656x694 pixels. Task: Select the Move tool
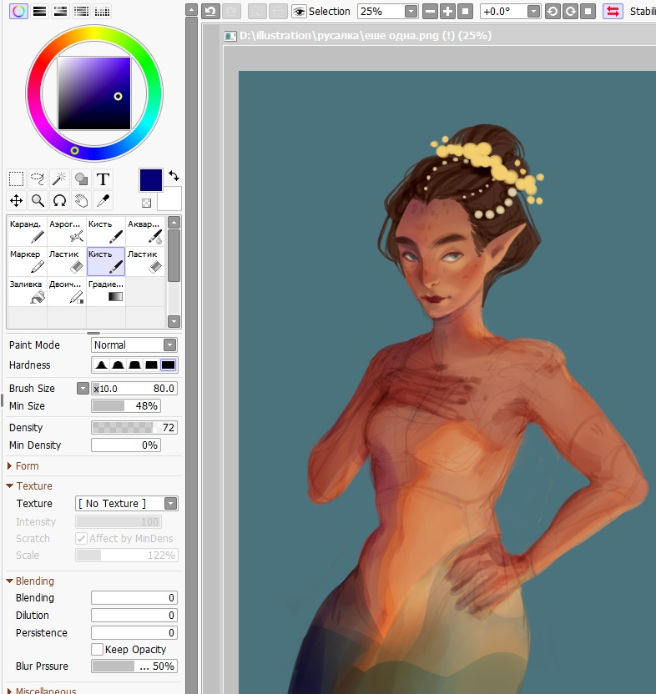(17, 201)
